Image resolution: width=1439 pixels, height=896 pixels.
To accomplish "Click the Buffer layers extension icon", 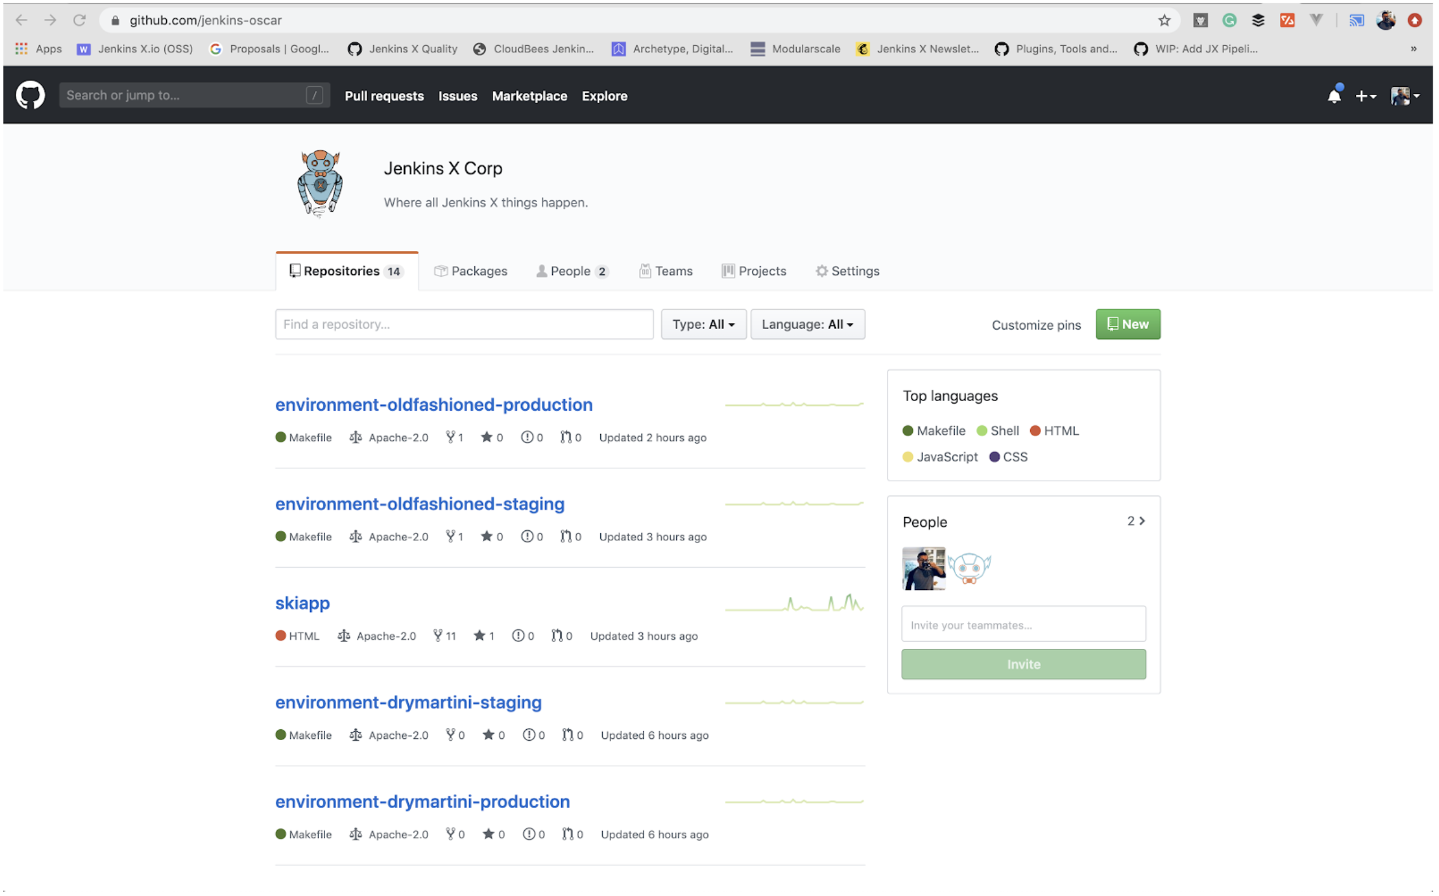I will (x=1258, y=20).
